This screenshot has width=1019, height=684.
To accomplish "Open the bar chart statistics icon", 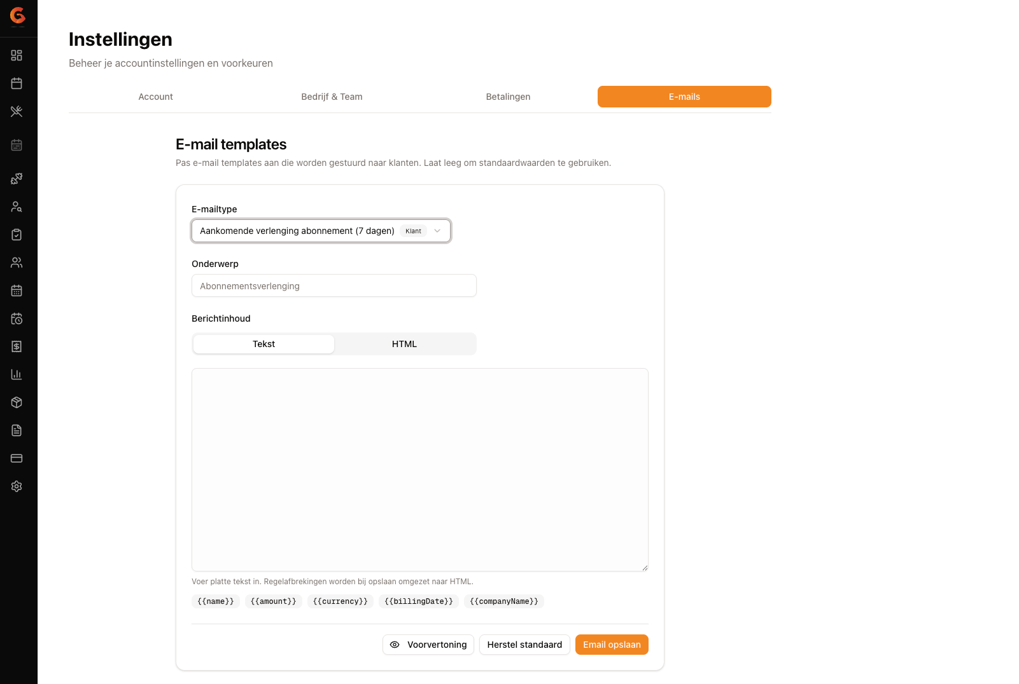I will [x=17, y=374].
